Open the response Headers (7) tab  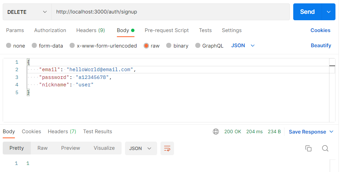click(x=62, y=132)
